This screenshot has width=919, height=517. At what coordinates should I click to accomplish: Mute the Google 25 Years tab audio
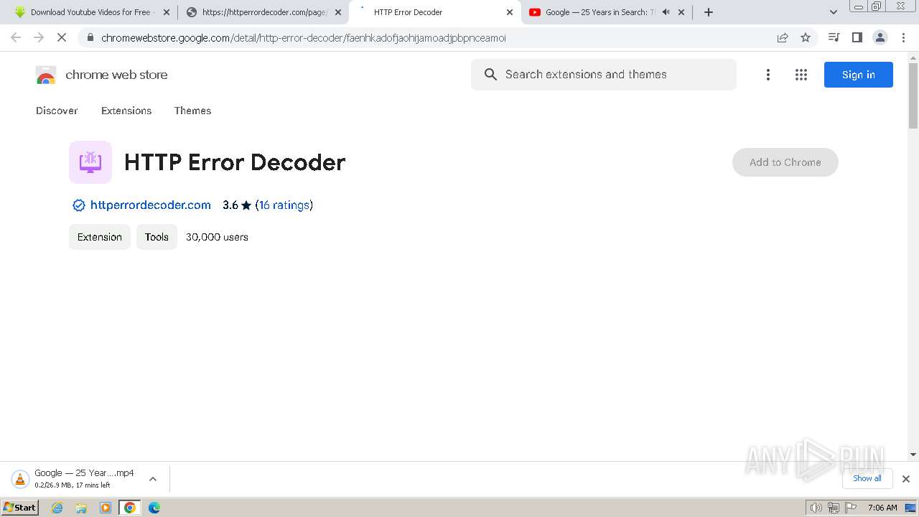coord(666,12)
